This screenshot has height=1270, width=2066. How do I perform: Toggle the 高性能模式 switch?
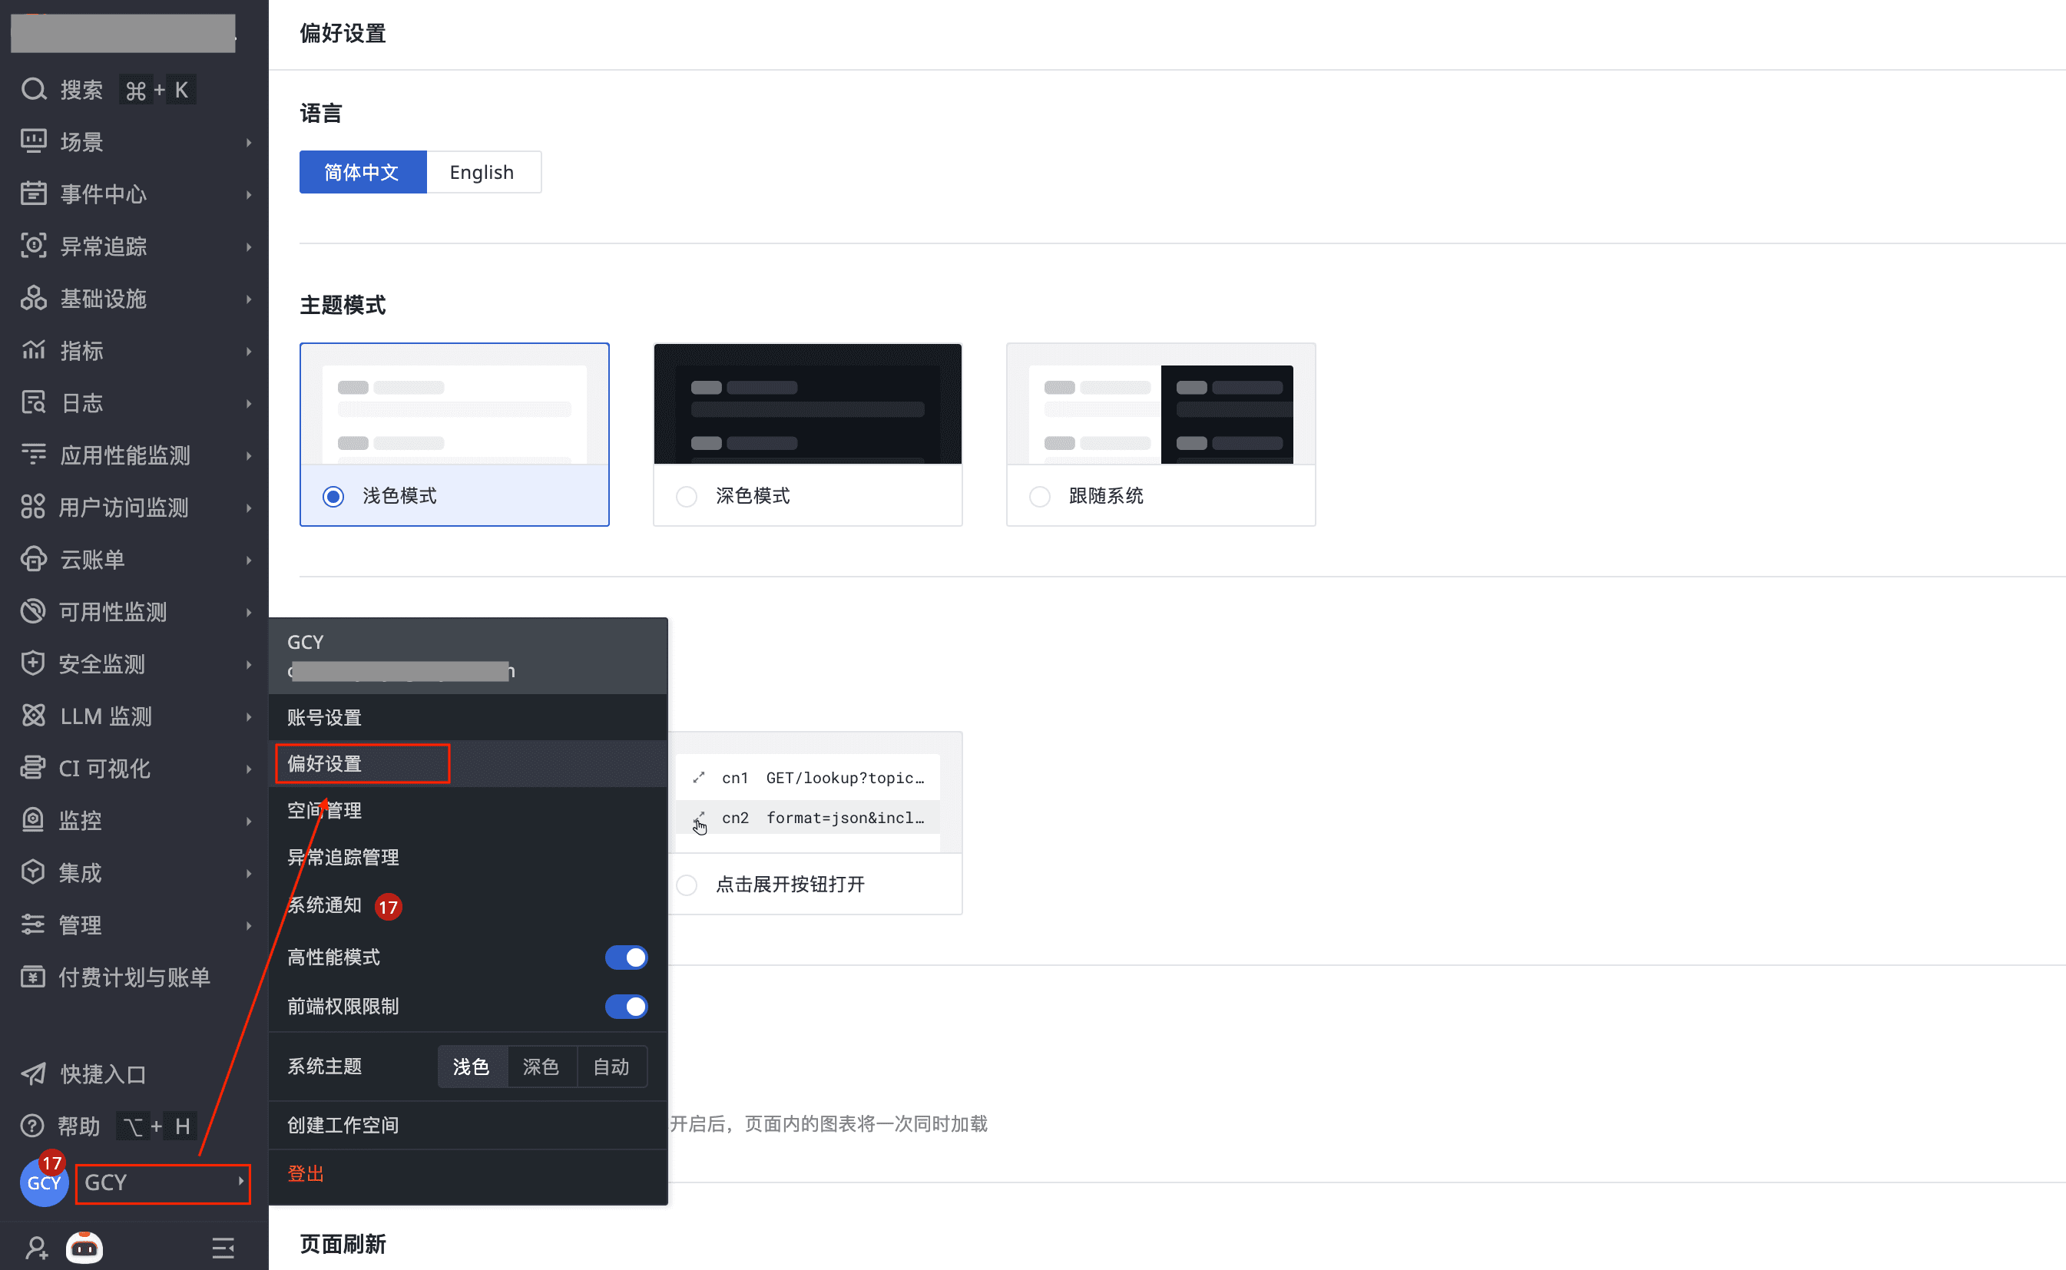click(x=626, y=957)
